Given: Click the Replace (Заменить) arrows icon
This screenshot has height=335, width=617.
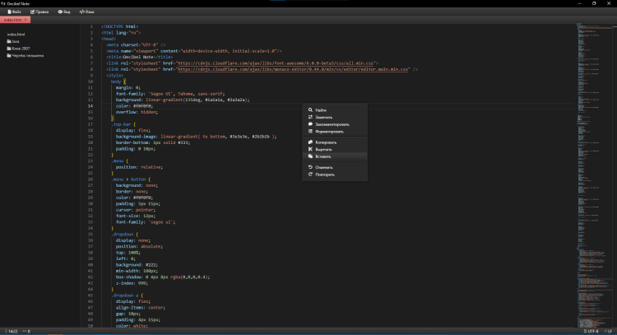Looking at the screenshot, I should [309, 117].
